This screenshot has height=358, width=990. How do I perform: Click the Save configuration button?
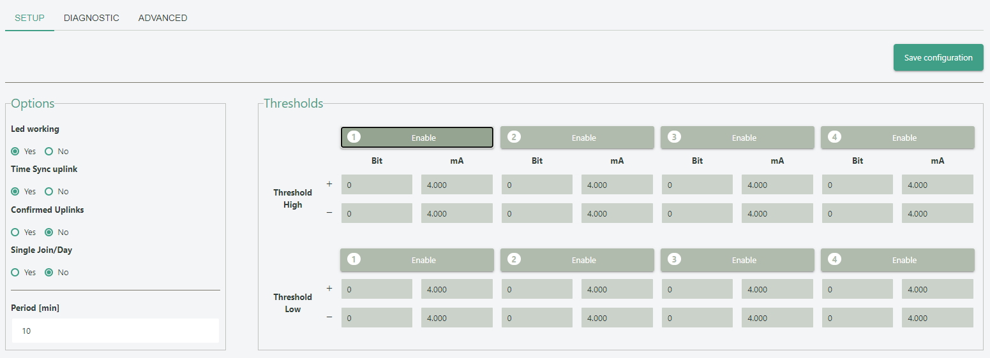coord(938,57)
